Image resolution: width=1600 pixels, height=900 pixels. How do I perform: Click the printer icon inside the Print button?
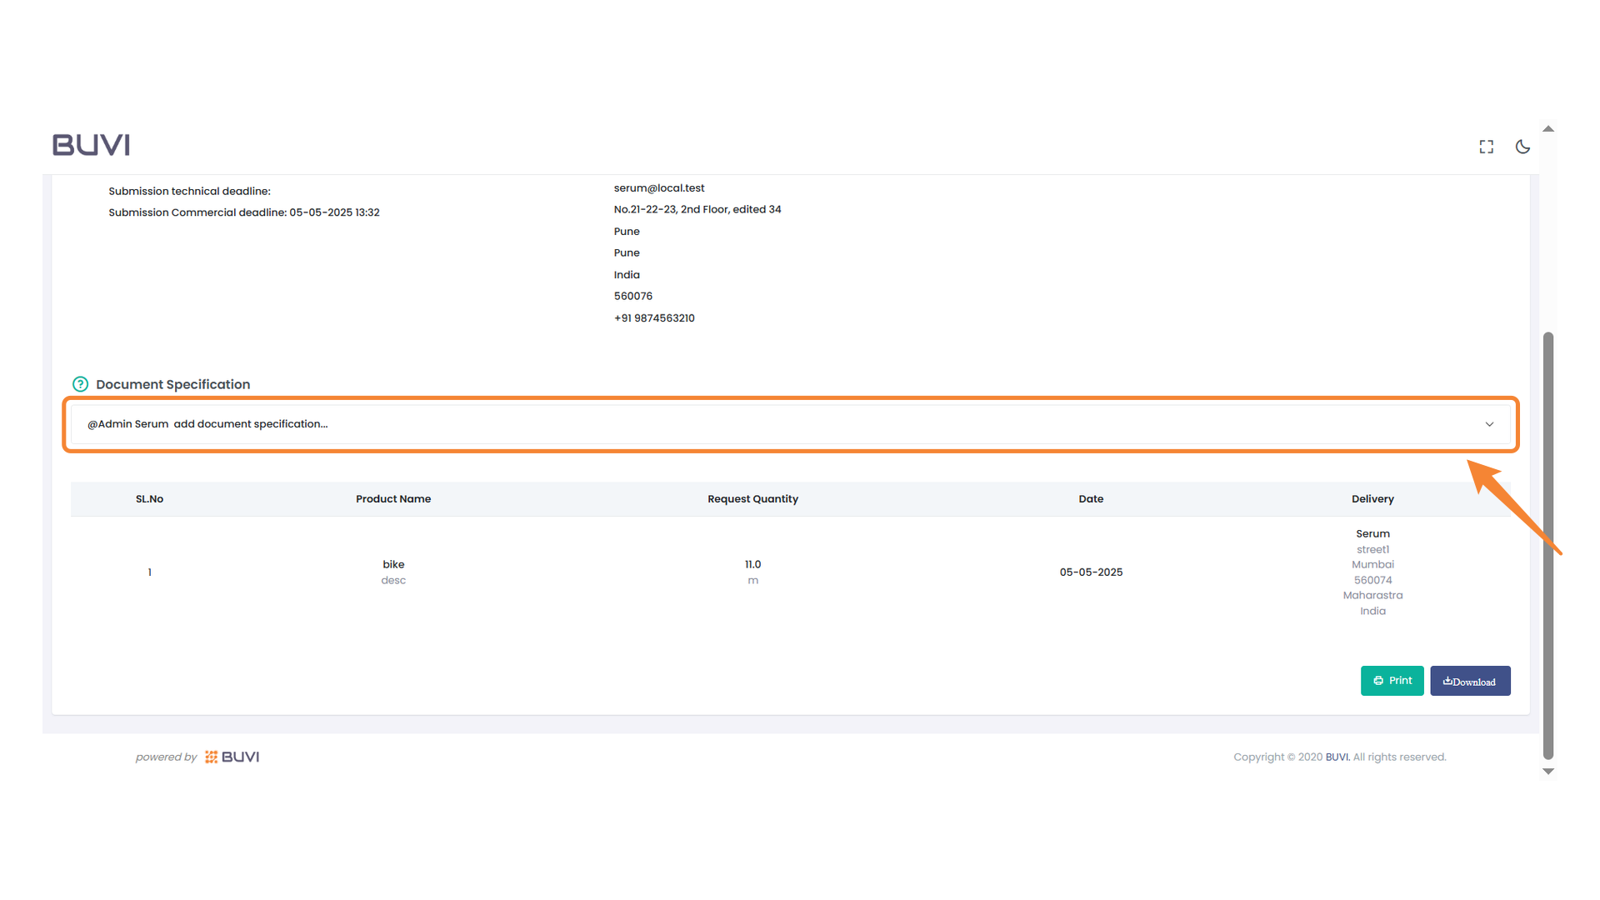pyautogui.click(x=1377, y=681)
